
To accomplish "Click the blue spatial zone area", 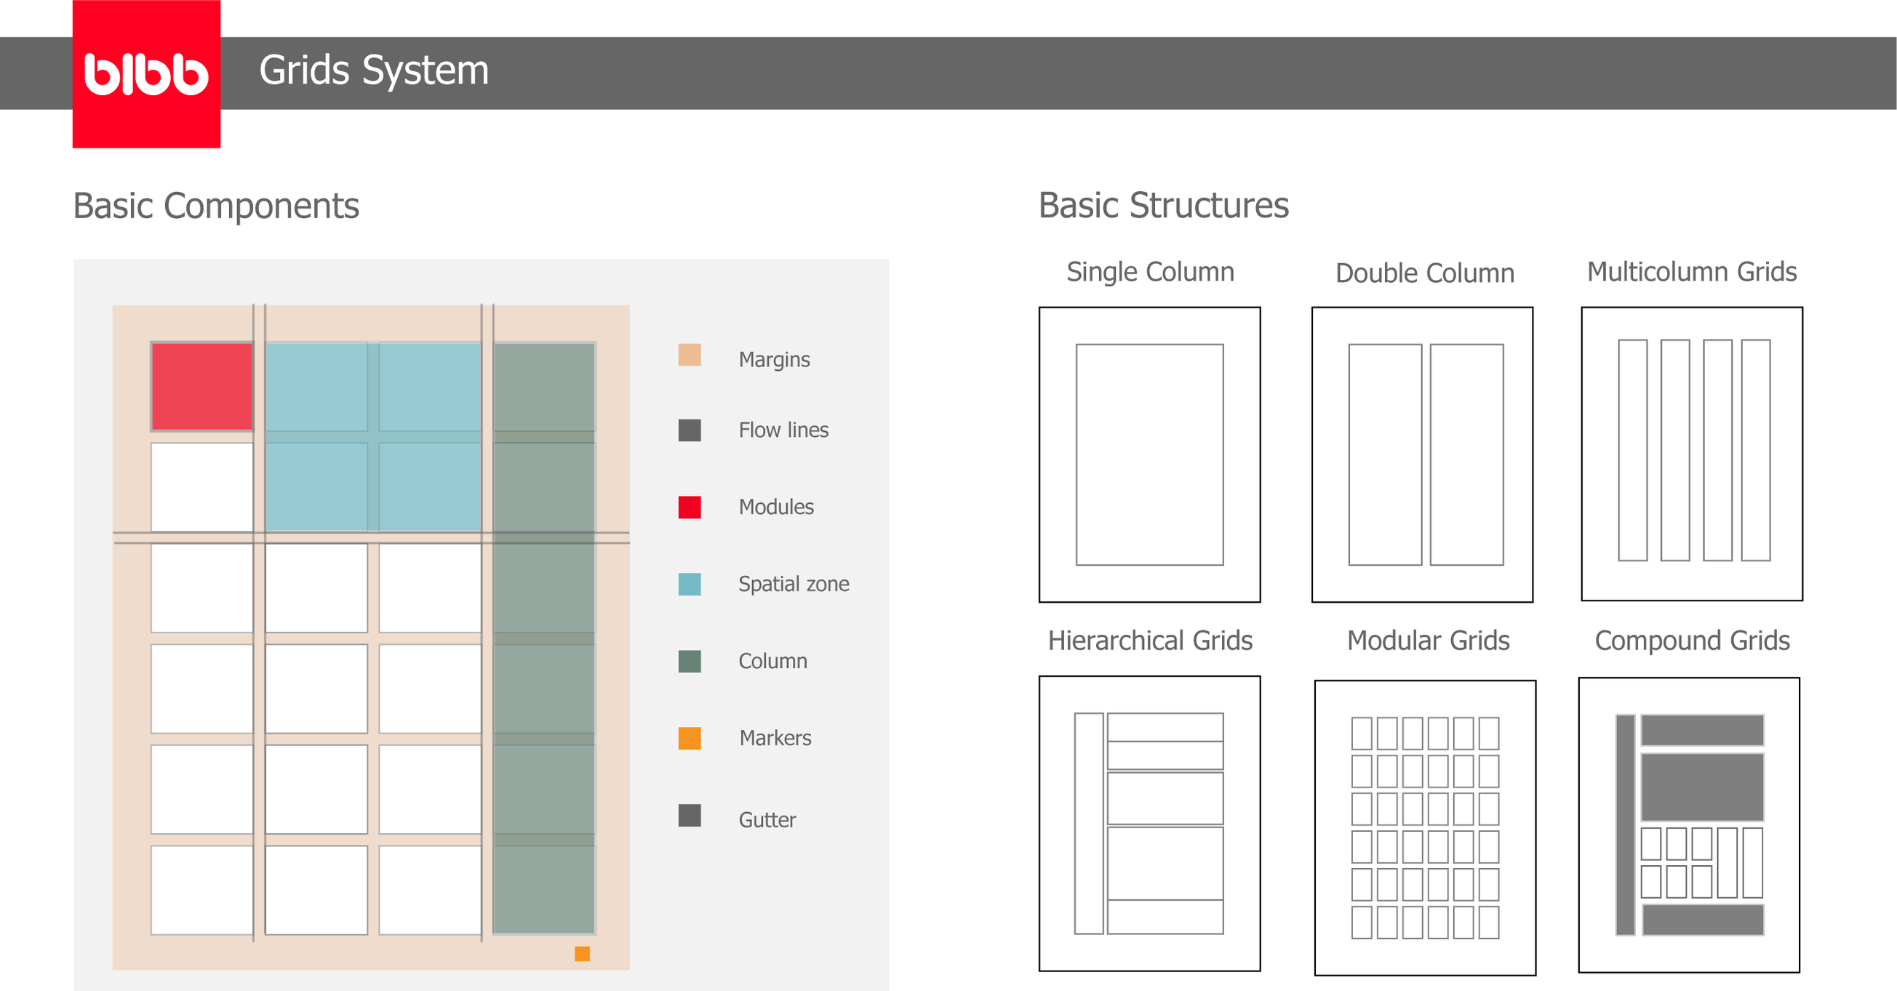I will coord(372,436).
